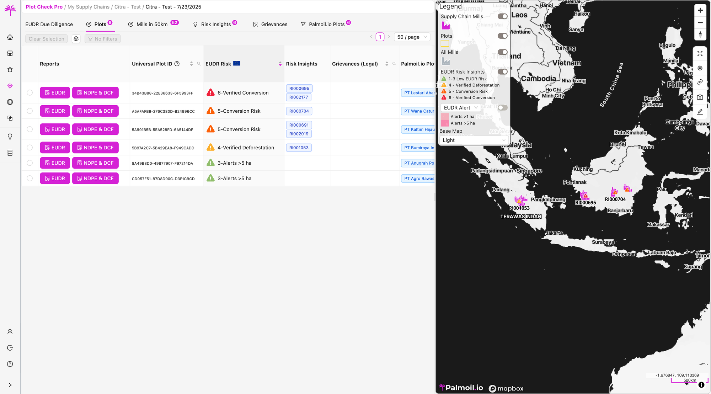
Task: Open the user profile sidebar icon
Action: 10,332
